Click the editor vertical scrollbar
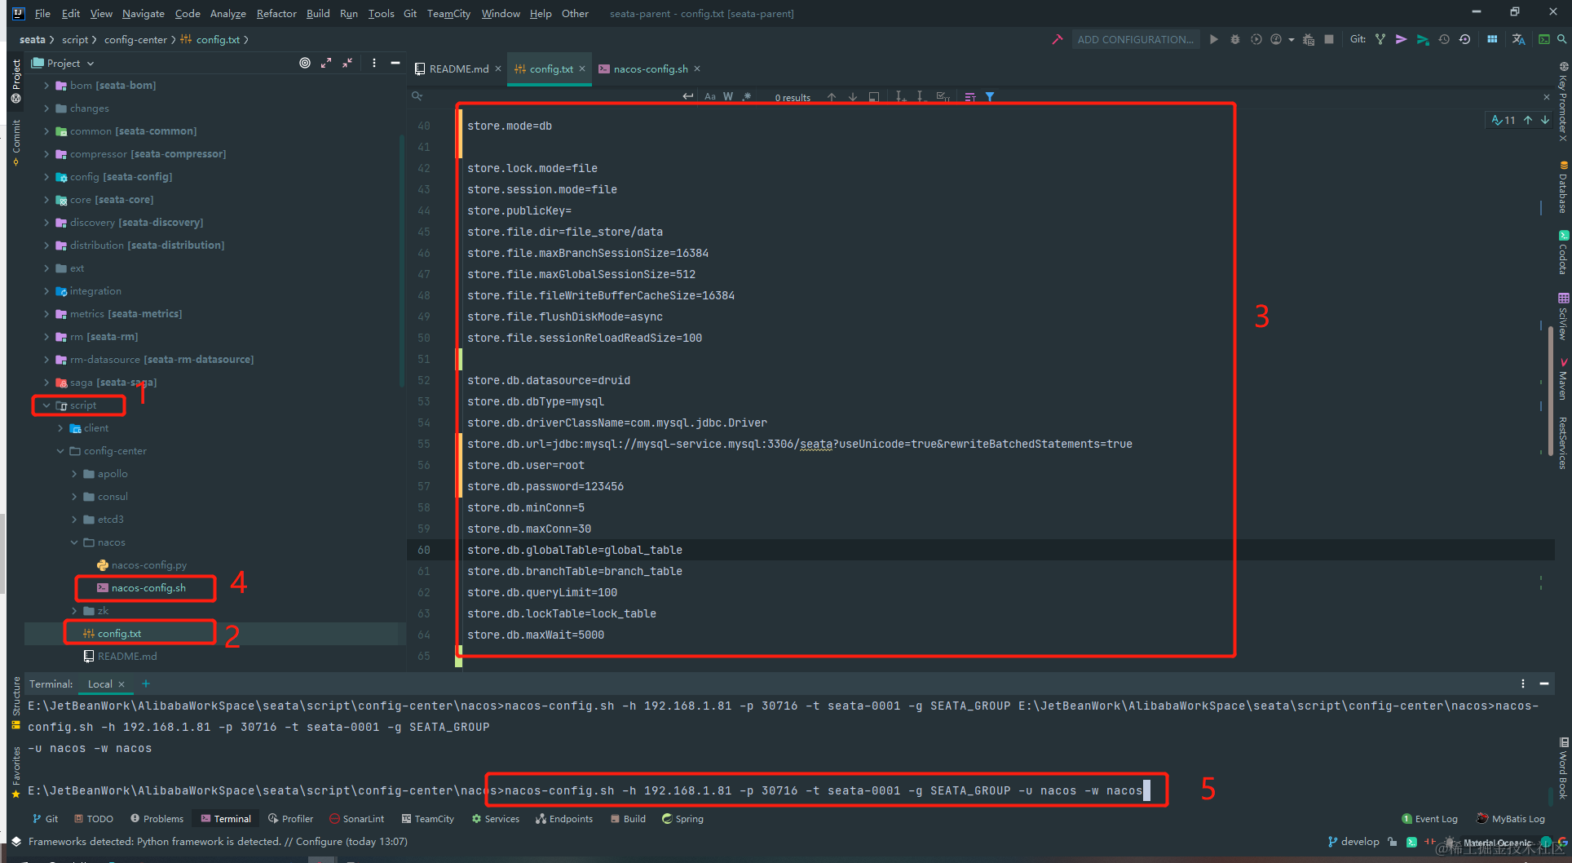This screenshot has width=1572, height=863. click(1550, 392)
